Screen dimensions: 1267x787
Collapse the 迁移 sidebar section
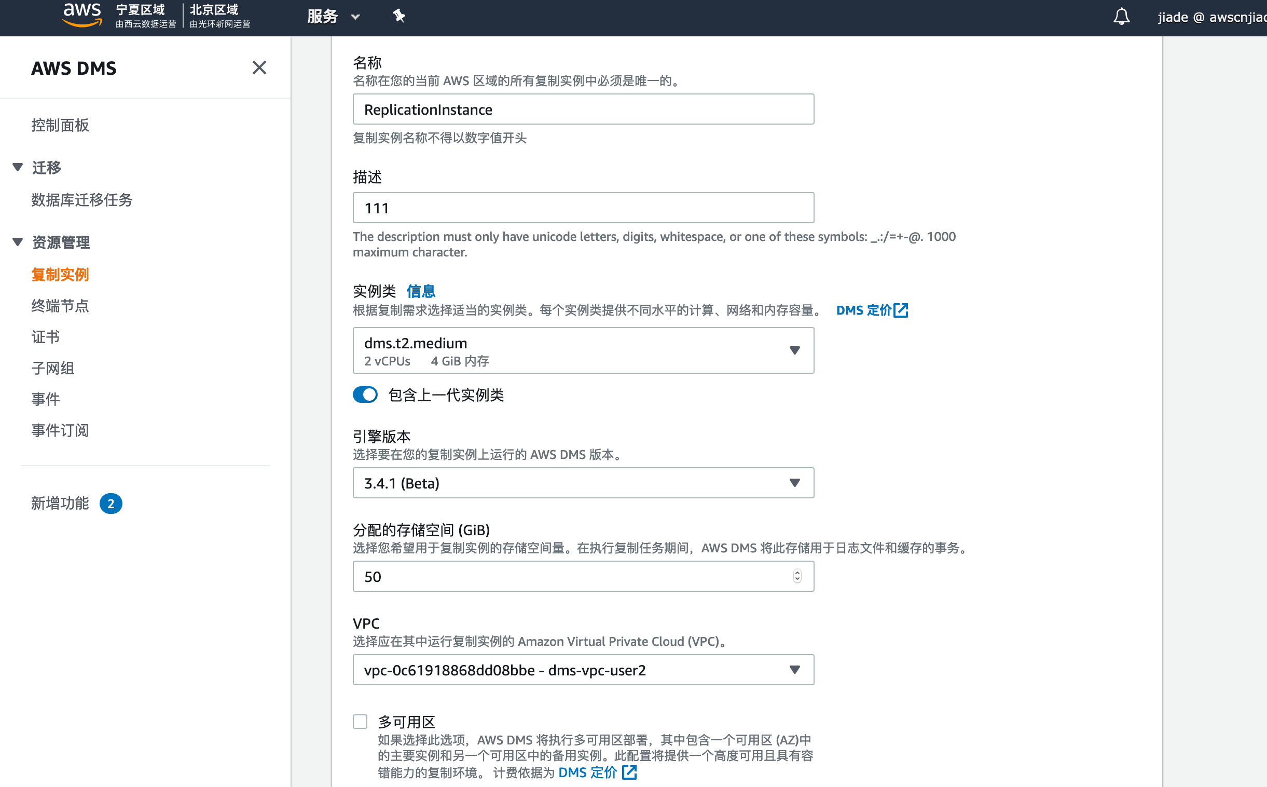click(18, 168)
